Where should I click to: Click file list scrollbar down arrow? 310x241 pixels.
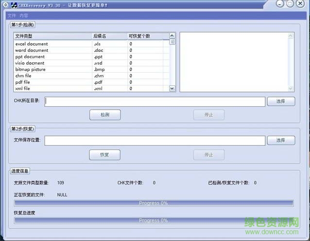(172, 88)
